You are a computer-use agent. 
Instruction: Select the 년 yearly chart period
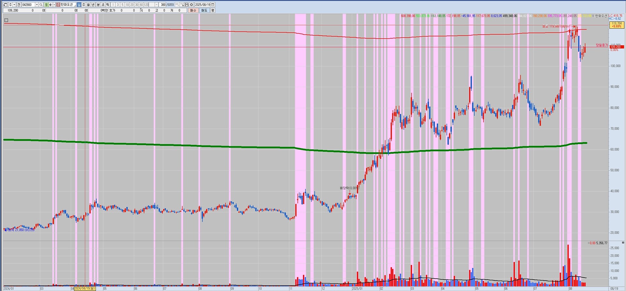[x=93, y=5]
